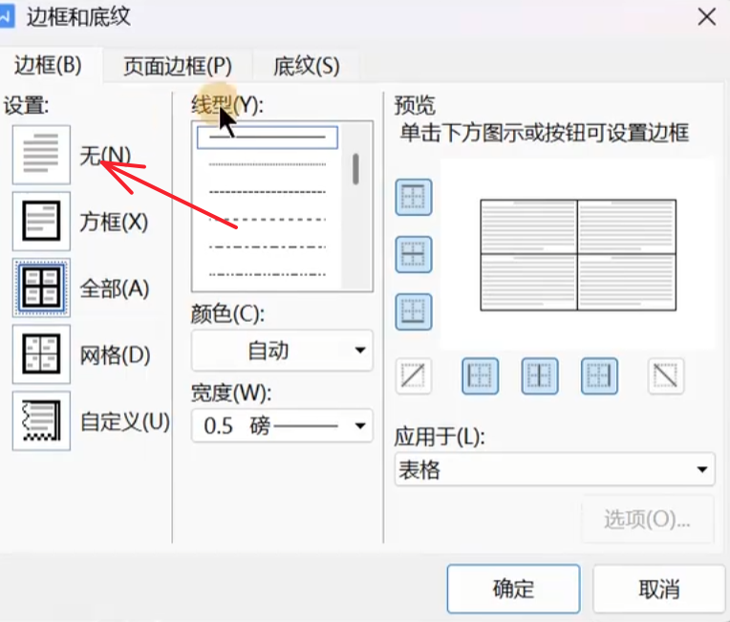Click the 取消 cancel button

659,589
